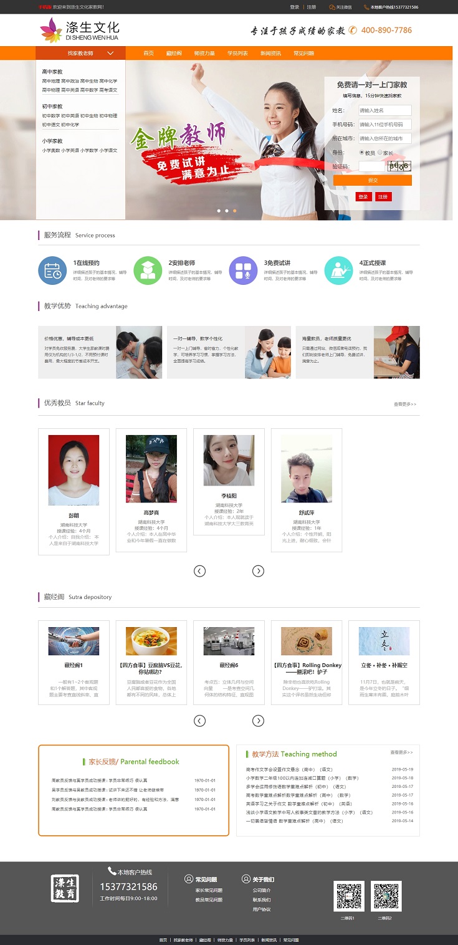Expand 查看更多 in the 优秀教员 section
This screenshot has width=458, height=945.
tap(404, 405)
